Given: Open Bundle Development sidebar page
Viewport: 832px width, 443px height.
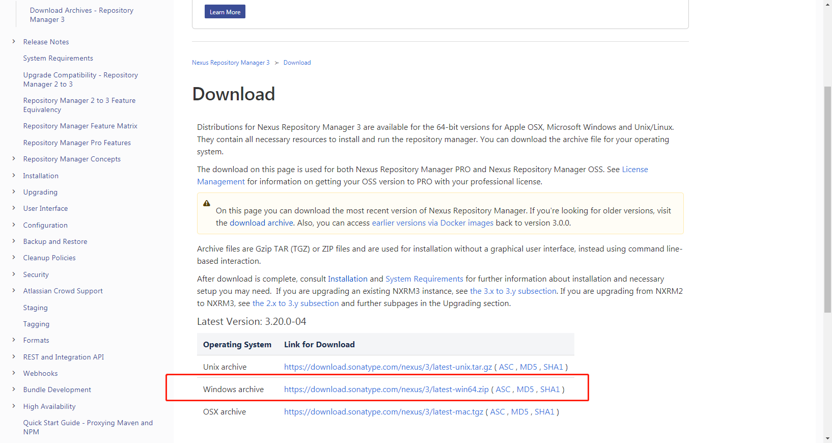Looking at the screenshot, I should pos(57,390).
